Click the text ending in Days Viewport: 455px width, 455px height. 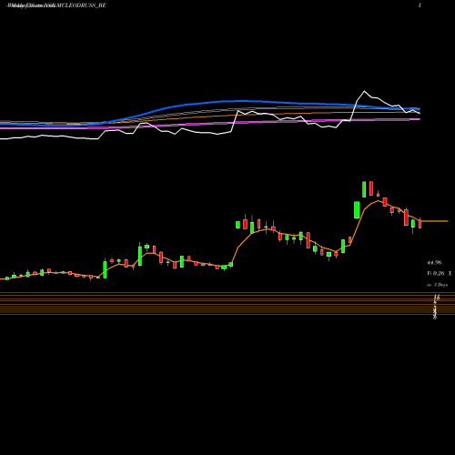tap(438, 285)
